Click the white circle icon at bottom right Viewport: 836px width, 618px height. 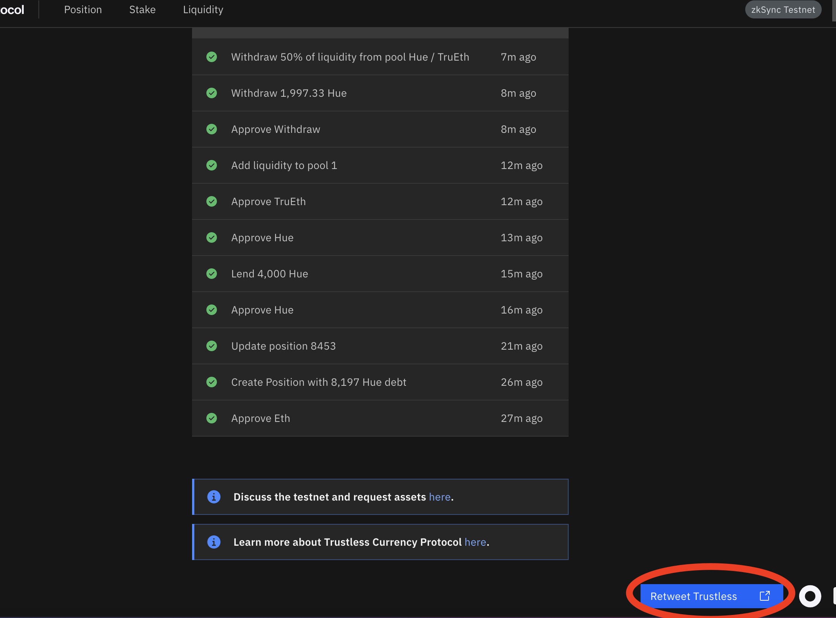tap(810, 596)
